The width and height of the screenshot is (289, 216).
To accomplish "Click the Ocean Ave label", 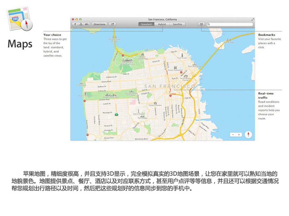I will click(x=109, y=138).
